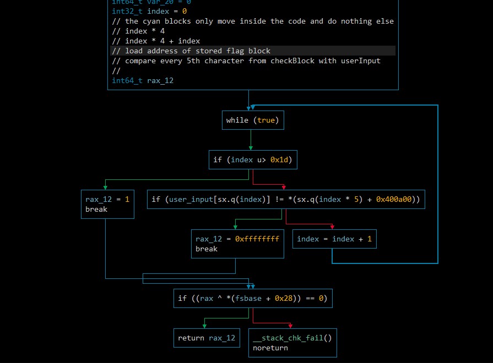Viewport: 493px width, 363px height.
Task: Click the 0xffffffff value
Action: click(x=257, y=239)
